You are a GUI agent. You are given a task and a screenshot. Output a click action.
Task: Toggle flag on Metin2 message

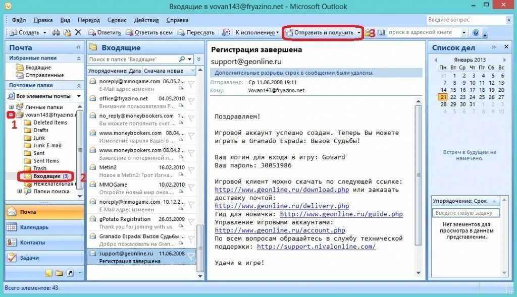[x=191, y=170]
